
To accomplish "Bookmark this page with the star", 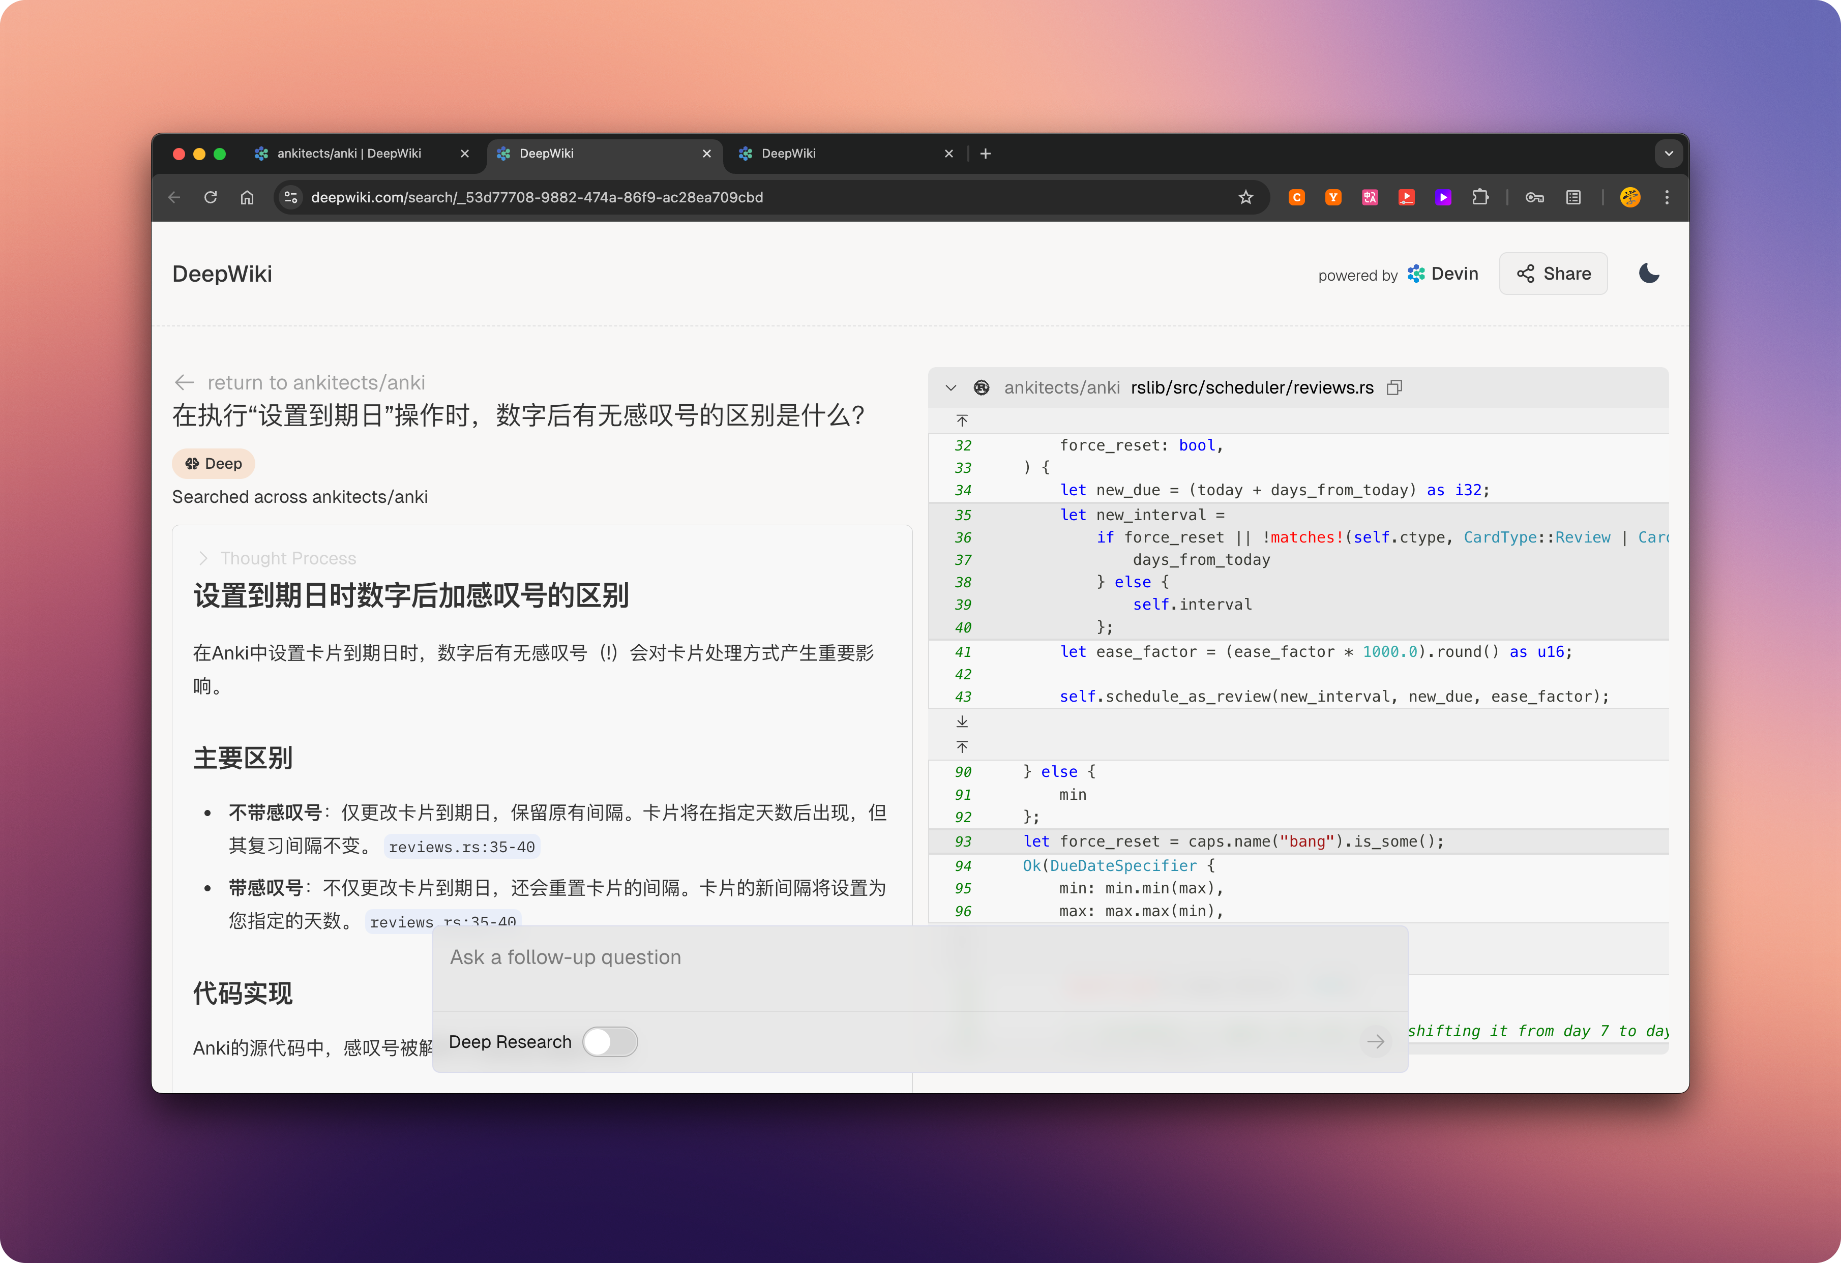I will [1245, 197].
